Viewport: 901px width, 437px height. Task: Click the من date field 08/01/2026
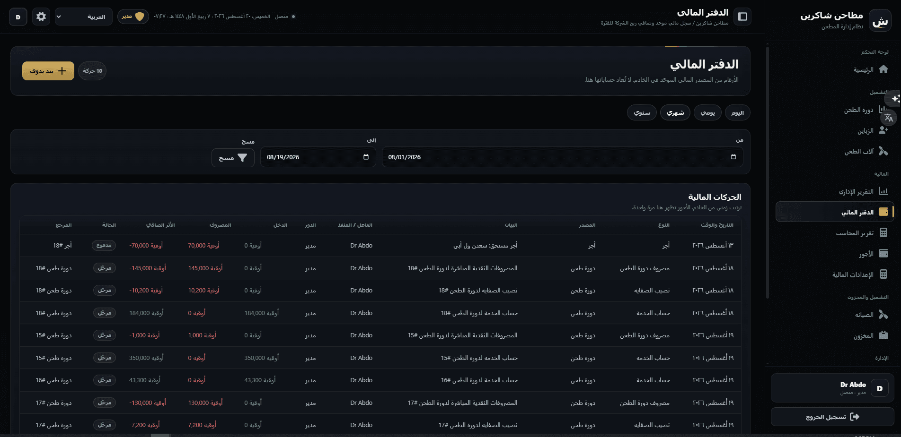[x=562, y=157]
